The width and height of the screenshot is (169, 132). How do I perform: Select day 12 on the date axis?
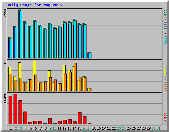click(64, 128)
